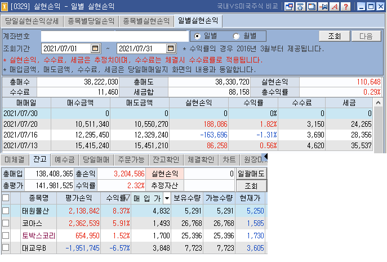Click the sort triangle in the 수익률 column header

(127, 197)
